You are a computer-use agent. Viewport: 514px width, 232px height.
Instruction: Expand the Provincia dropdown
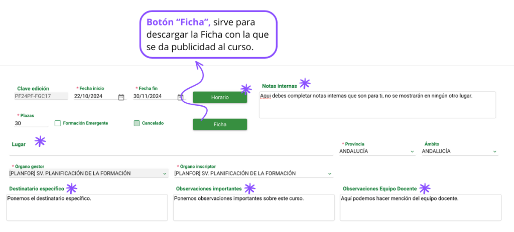coord(377,151)
